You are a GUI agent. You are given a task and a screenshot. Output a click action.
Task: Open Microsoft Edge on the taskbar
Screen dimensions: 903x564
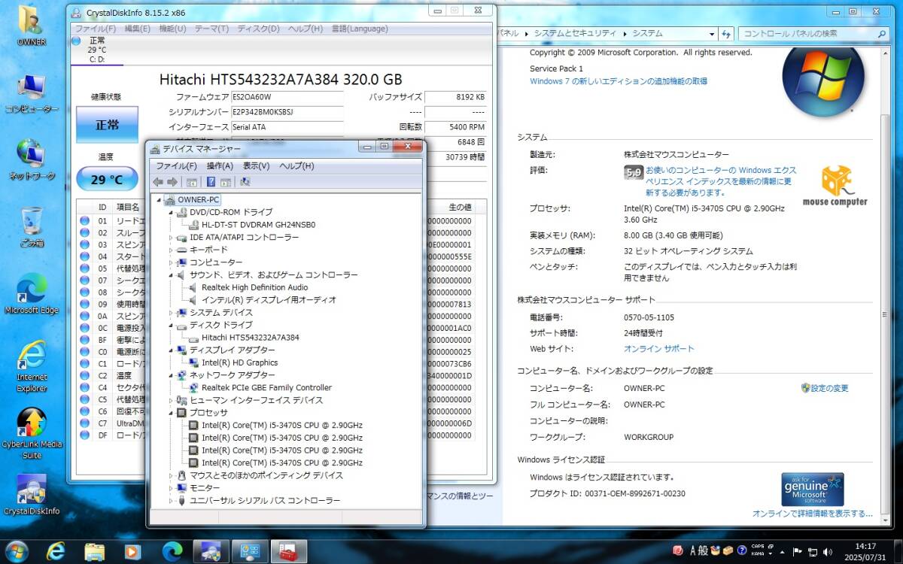(x=172, y=551)
